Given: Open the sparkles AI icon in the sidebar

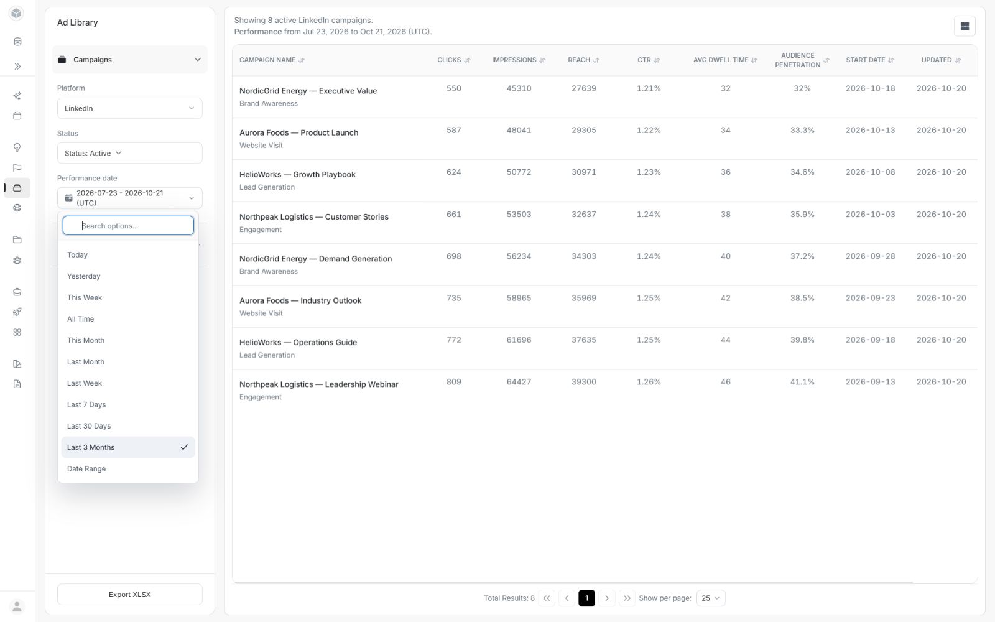Looking at the screenshot, I should [x=17, y=96].
